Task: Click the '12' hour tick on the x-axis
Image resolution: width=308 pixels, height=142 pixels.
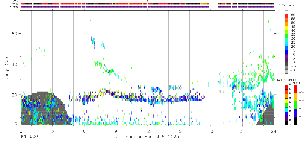Action: (x=147, y=131)
